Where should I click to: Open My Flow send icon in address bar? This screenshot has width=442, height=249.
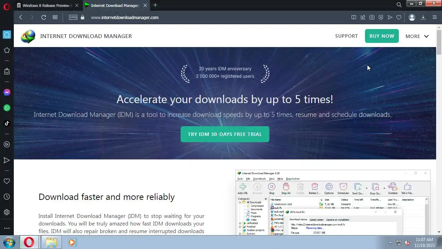coord(390,17)
